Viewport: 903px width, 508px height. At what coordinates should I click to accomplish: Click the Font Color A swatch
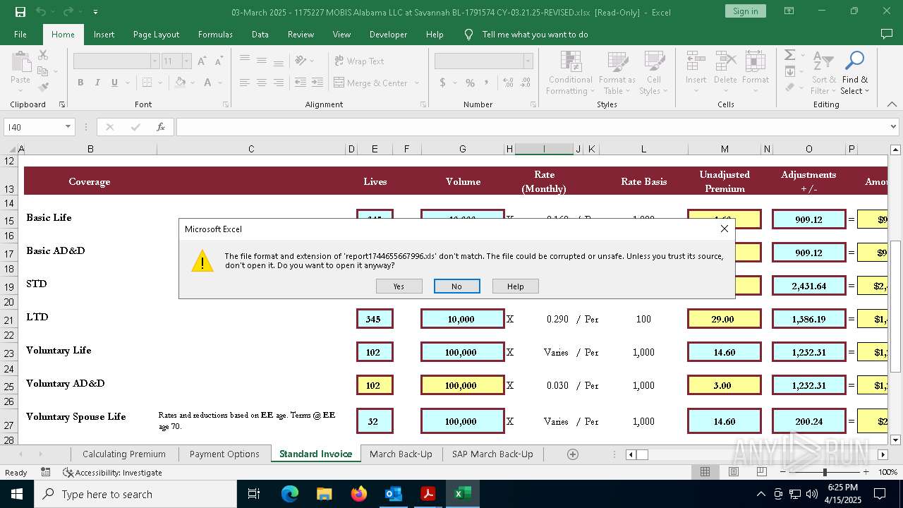[x=207, y=83]
